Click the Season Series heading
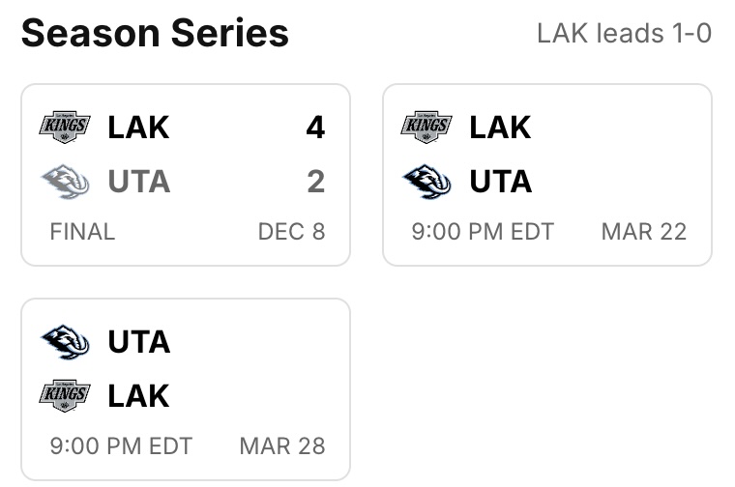 [155, 34]
